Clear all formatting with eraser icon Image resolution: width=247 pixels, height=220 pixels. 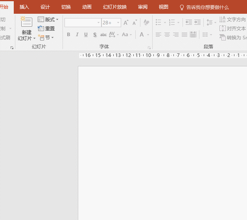point(146,23)
